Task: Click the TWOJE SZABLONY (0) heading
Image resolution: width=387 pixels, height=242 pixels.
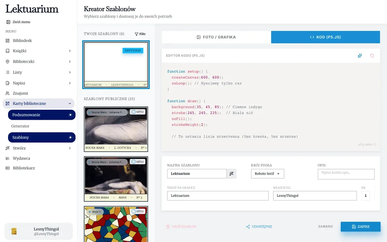Action: point(104,34)
